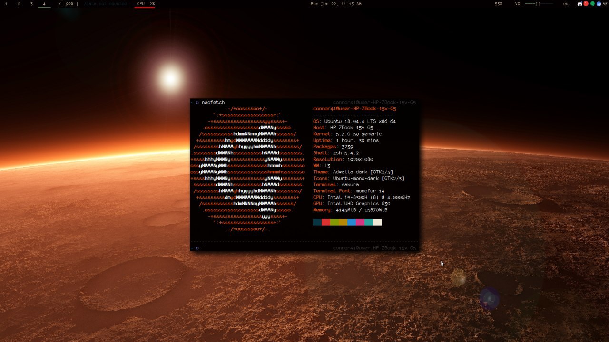The width and height of the screenshot is (609, 342).
Task: Click the date and time in the bar
Action: 336,4
